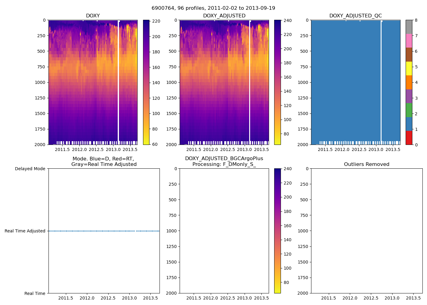This screenshot has height=305, width=427.
Task: Click the DOXY_ADJUSTED_BGCArgoPlus plot title
Action: pyautogui.click(x=224, y=161)
